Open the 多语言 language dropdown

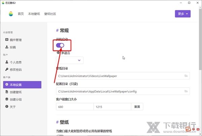pyautogui.click(x=70, y=60)
